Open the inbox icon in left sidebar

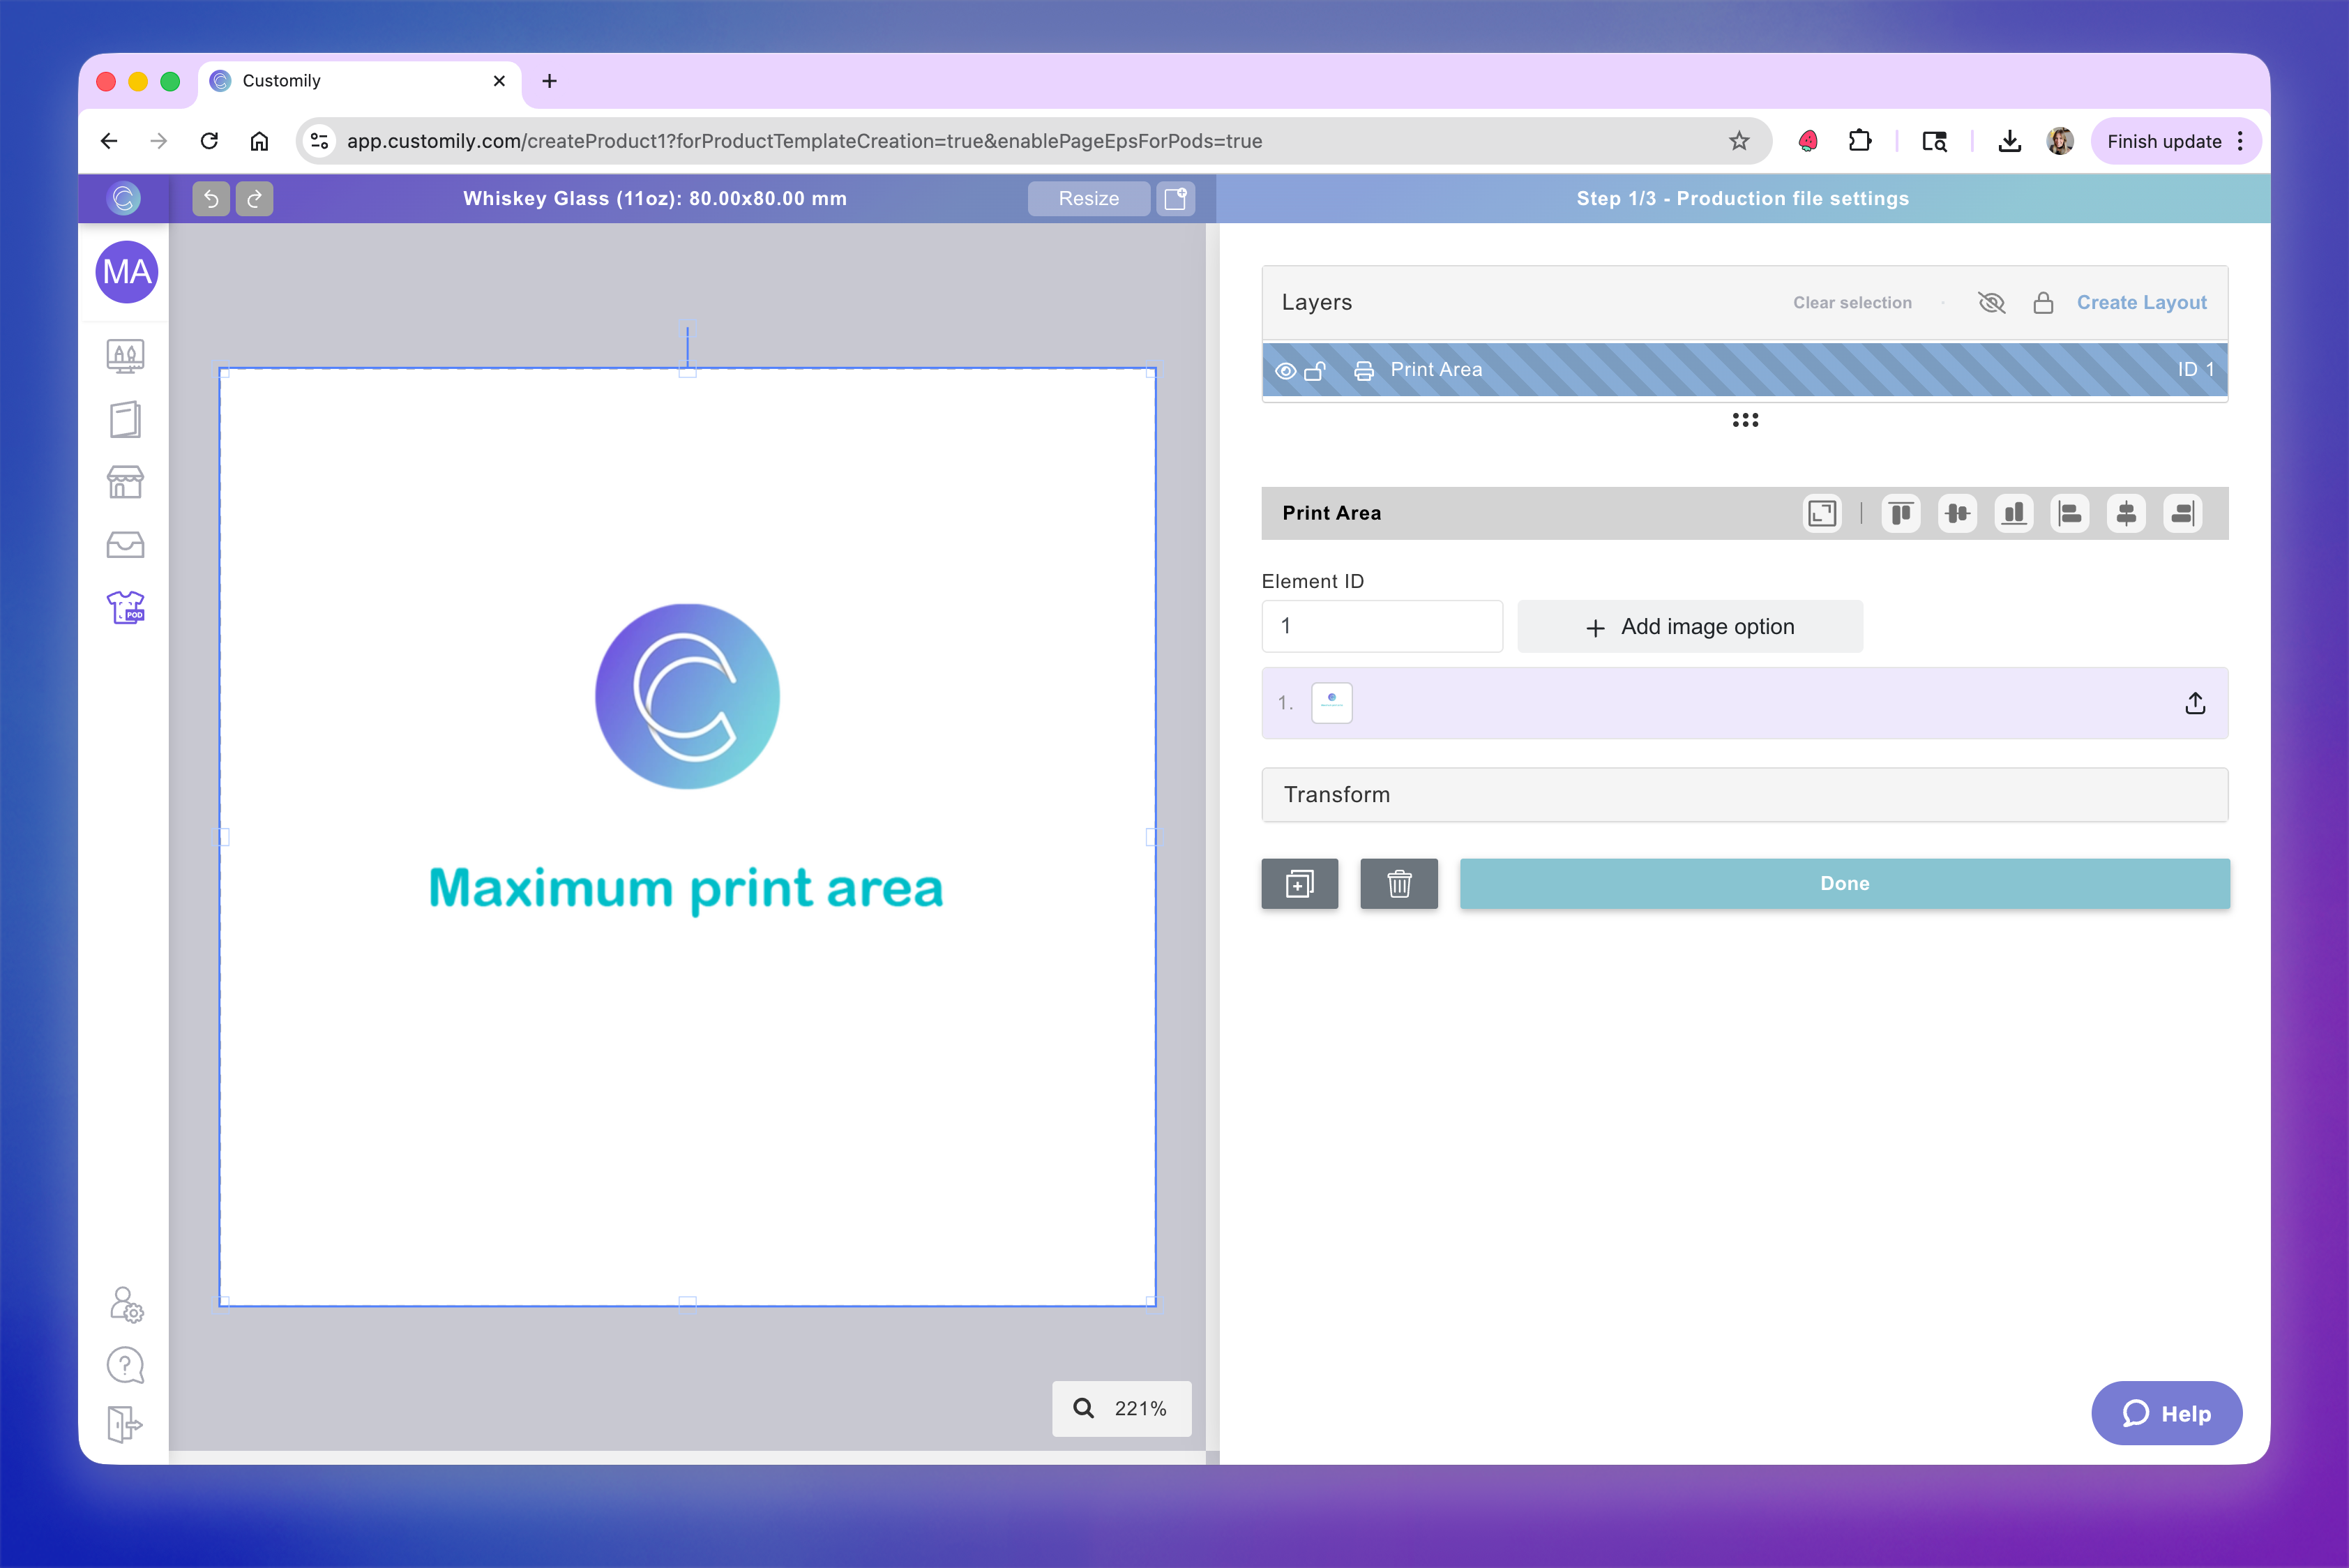tap(125, 545)
